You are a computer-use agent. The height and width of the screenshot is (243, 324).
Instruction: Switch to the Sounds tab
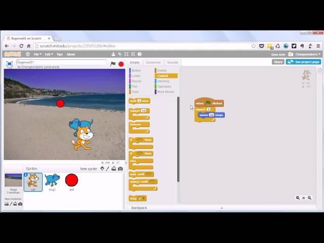[x=173, y=62]
